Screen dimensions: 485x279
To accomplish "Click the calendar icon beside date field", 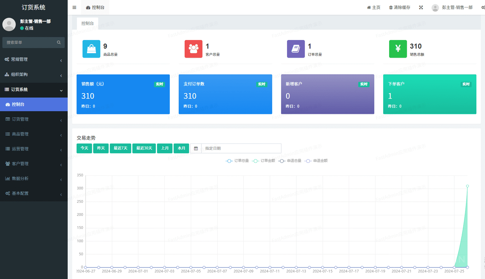I will coord(196,148).
